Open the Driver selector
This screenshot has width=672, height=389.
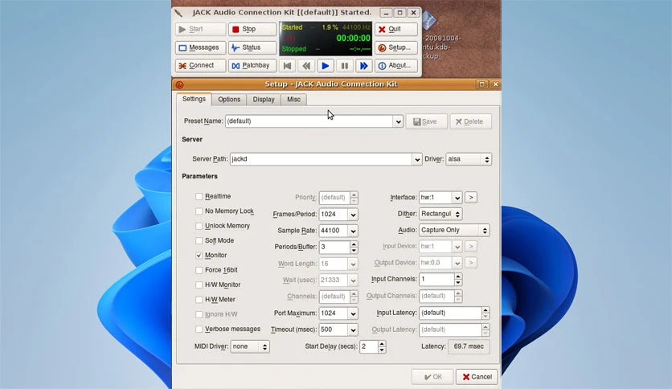point(469,159)
